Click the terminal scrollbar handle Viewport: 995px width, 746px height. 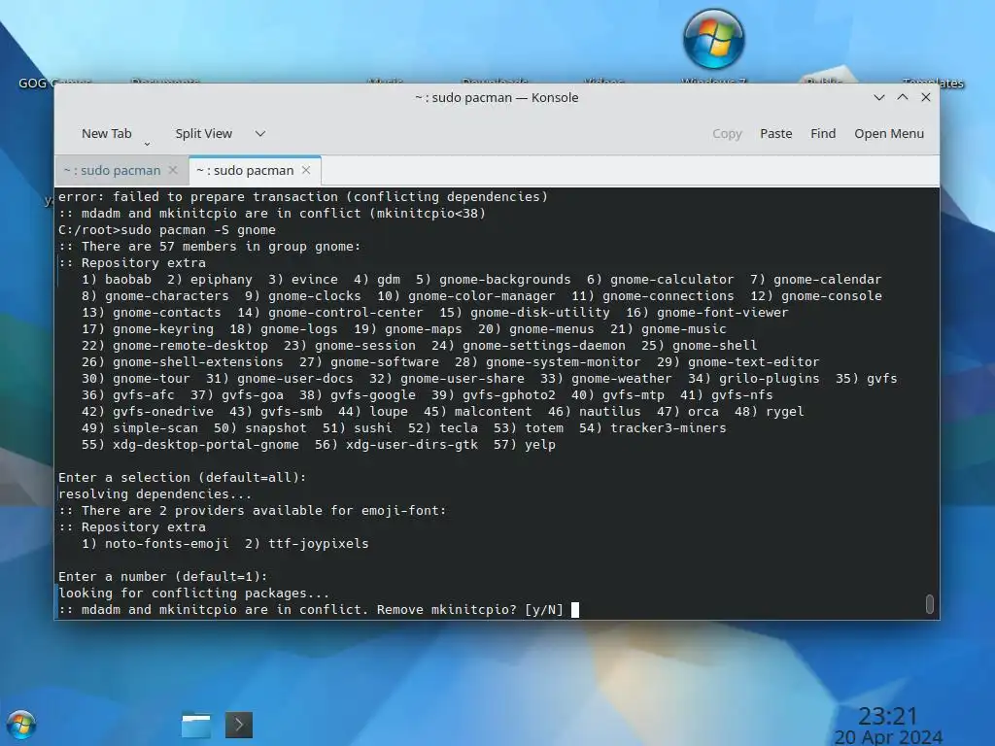pyautogui.click(x=930, y=604)
